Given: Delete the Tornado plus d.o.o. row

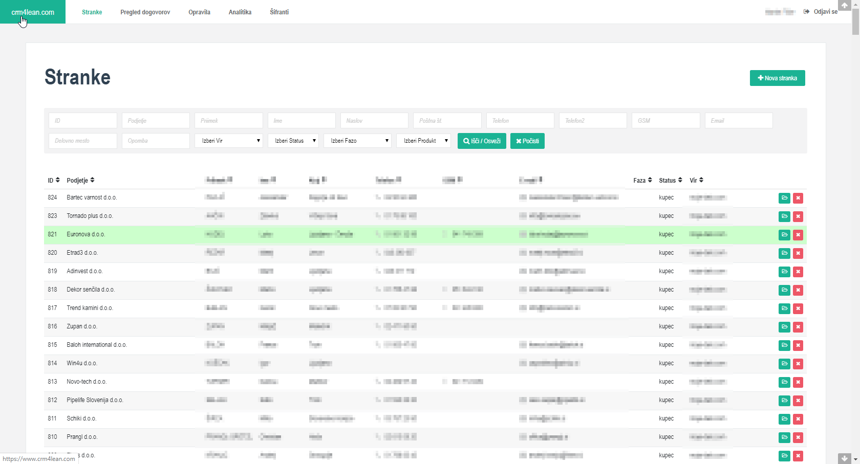Looking at the screenshot, I should pos(798,216).
